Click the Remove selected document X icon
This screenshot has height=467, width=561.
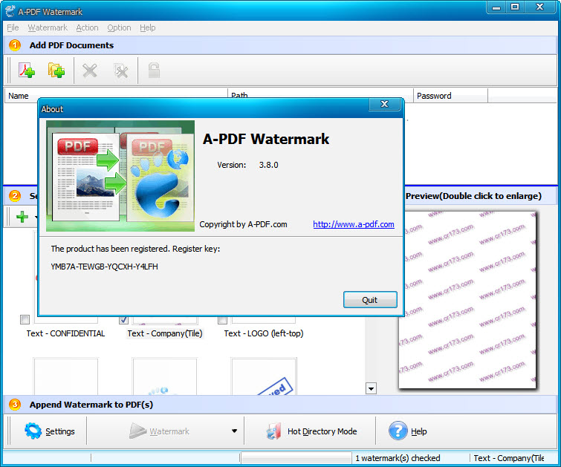tap(89, 71)
